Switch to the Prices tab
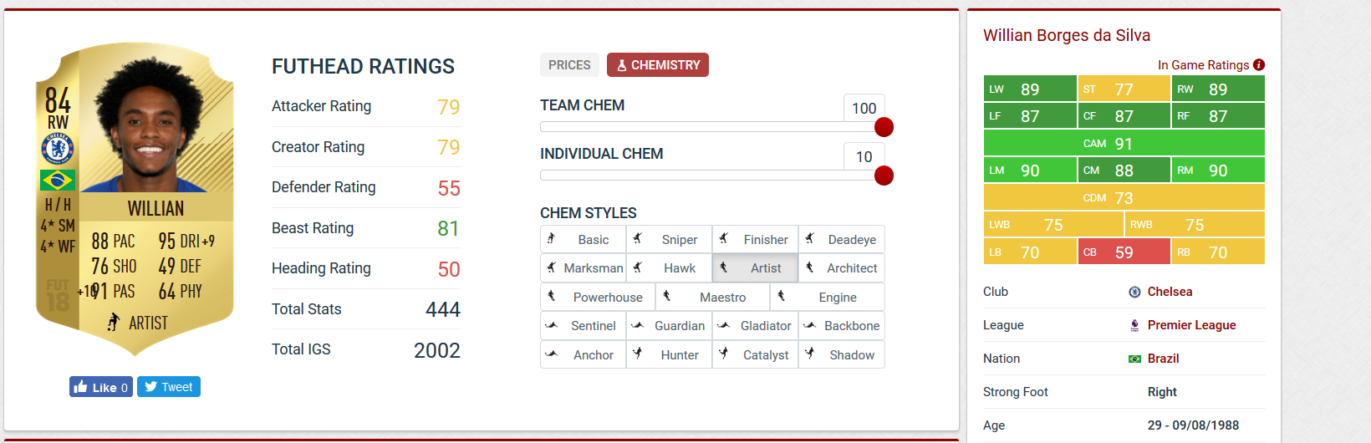This screenshot has height=443, width=1371. [569, 65]
